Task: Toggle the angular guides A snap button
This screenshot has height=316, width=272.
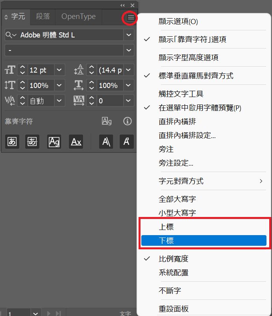Action: (x=106, y=142)
